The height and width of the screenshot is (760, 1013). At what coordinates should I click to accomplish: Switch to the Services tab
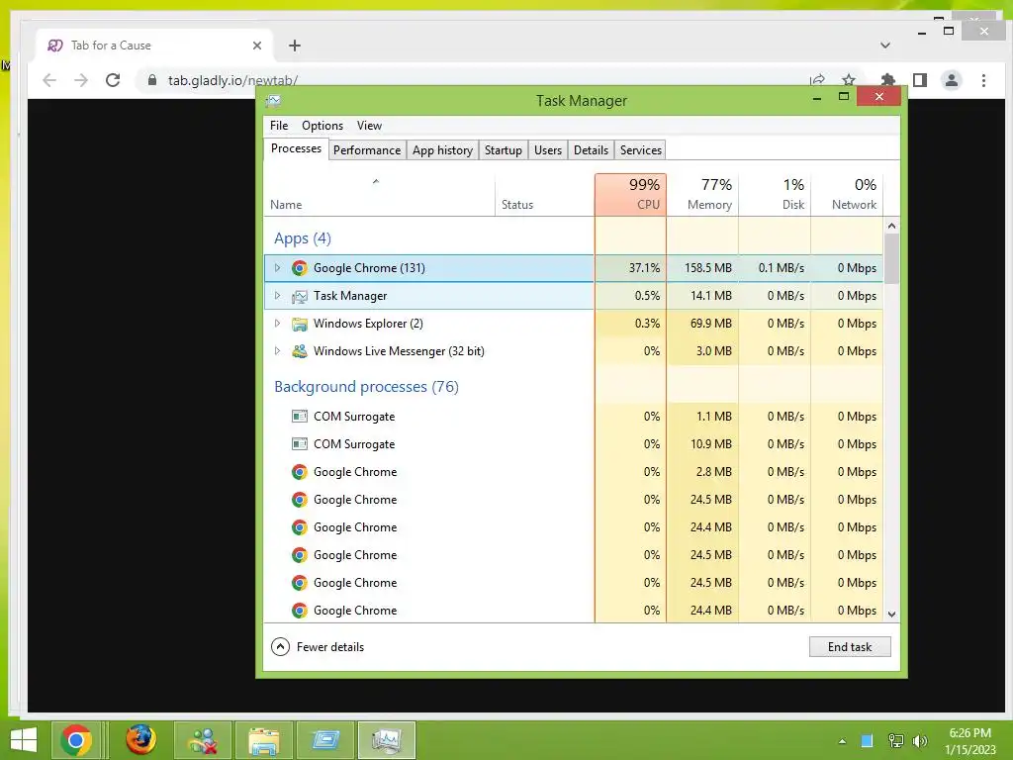[641, 150]
